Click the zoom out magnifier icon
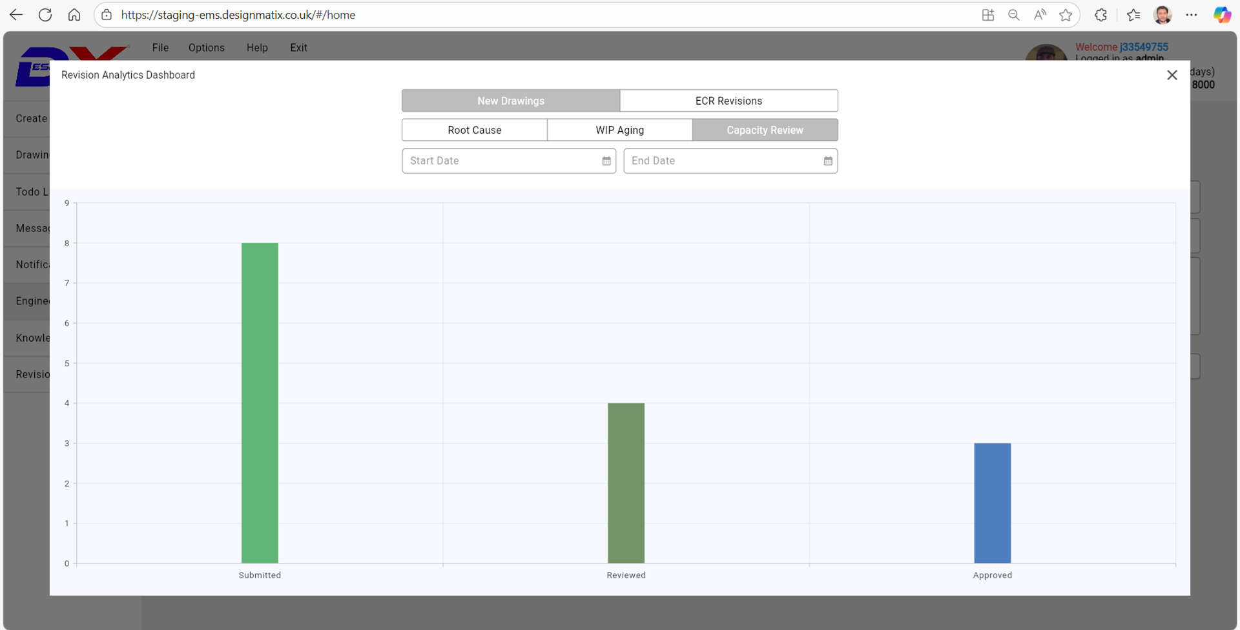The width and height of the screenshot is (1240, 630). click(1013, 15)
